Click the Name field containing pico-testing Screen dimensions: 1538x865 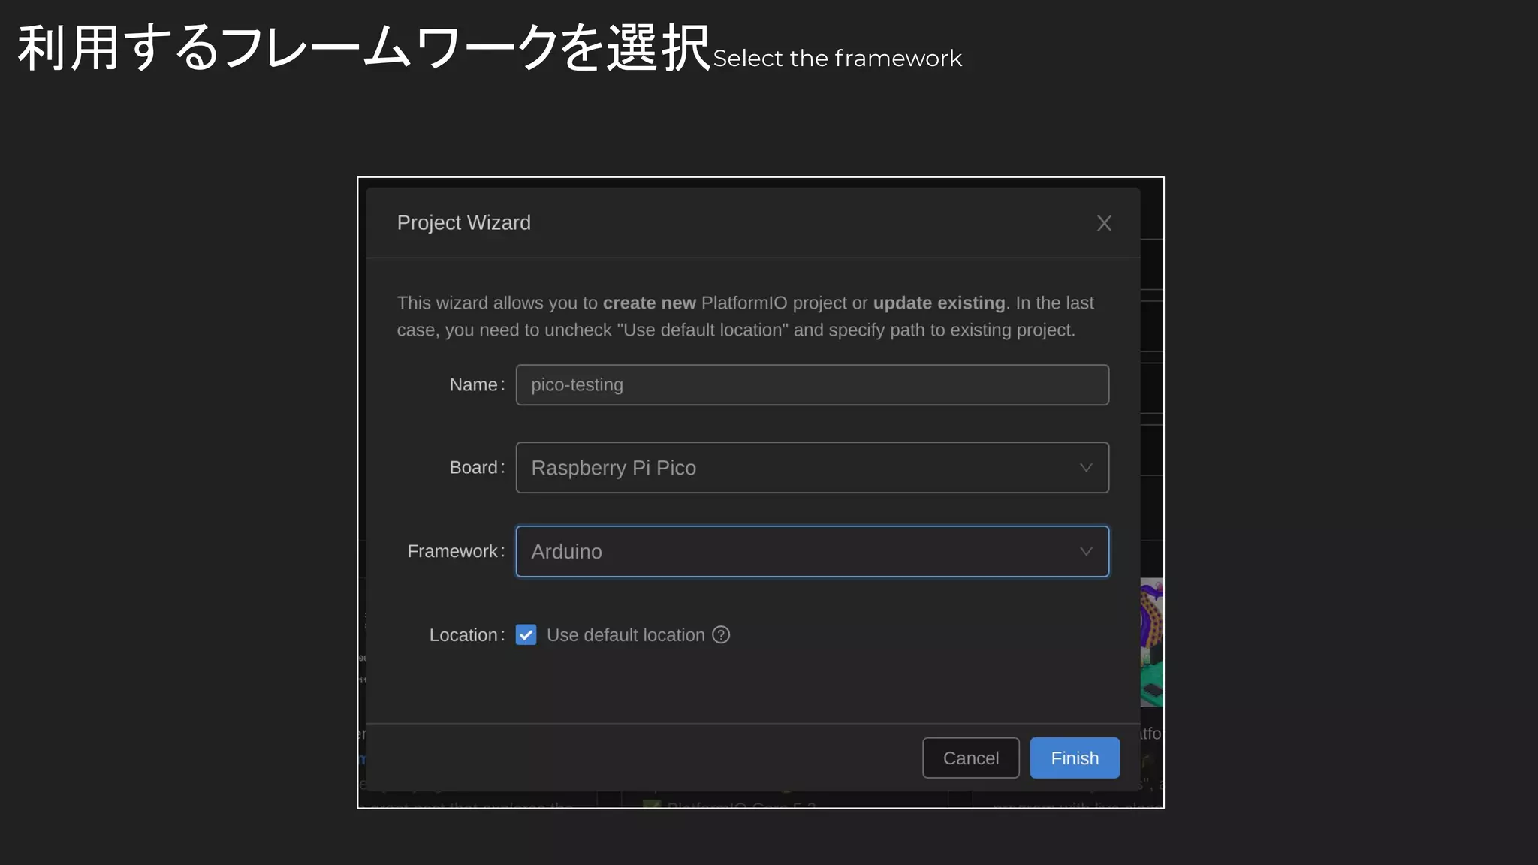pyautogui.click(x=812, y=384)
